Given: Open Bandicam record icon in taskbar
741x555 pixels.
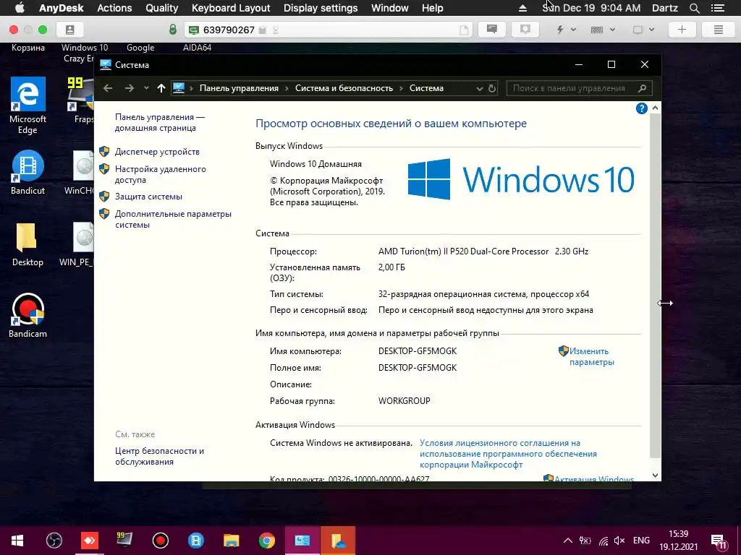Looking at the screenshot, I should [160, 541].
